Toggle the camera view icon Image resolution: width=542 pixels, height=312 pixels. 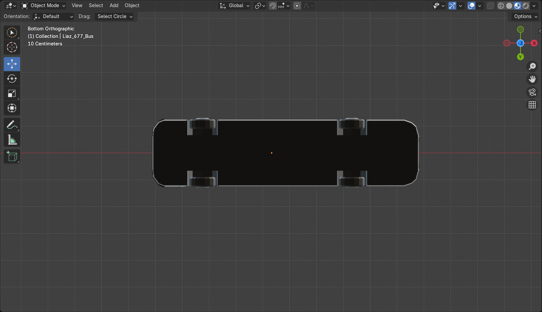pyautogui.click(x=532, y=92)
